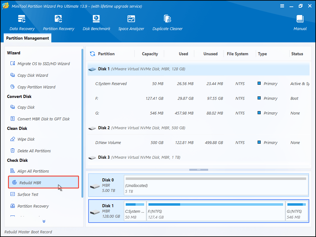Select the Disk 2 row in the partition list
This screenshot has width=316, height=237.
point(199,128)
